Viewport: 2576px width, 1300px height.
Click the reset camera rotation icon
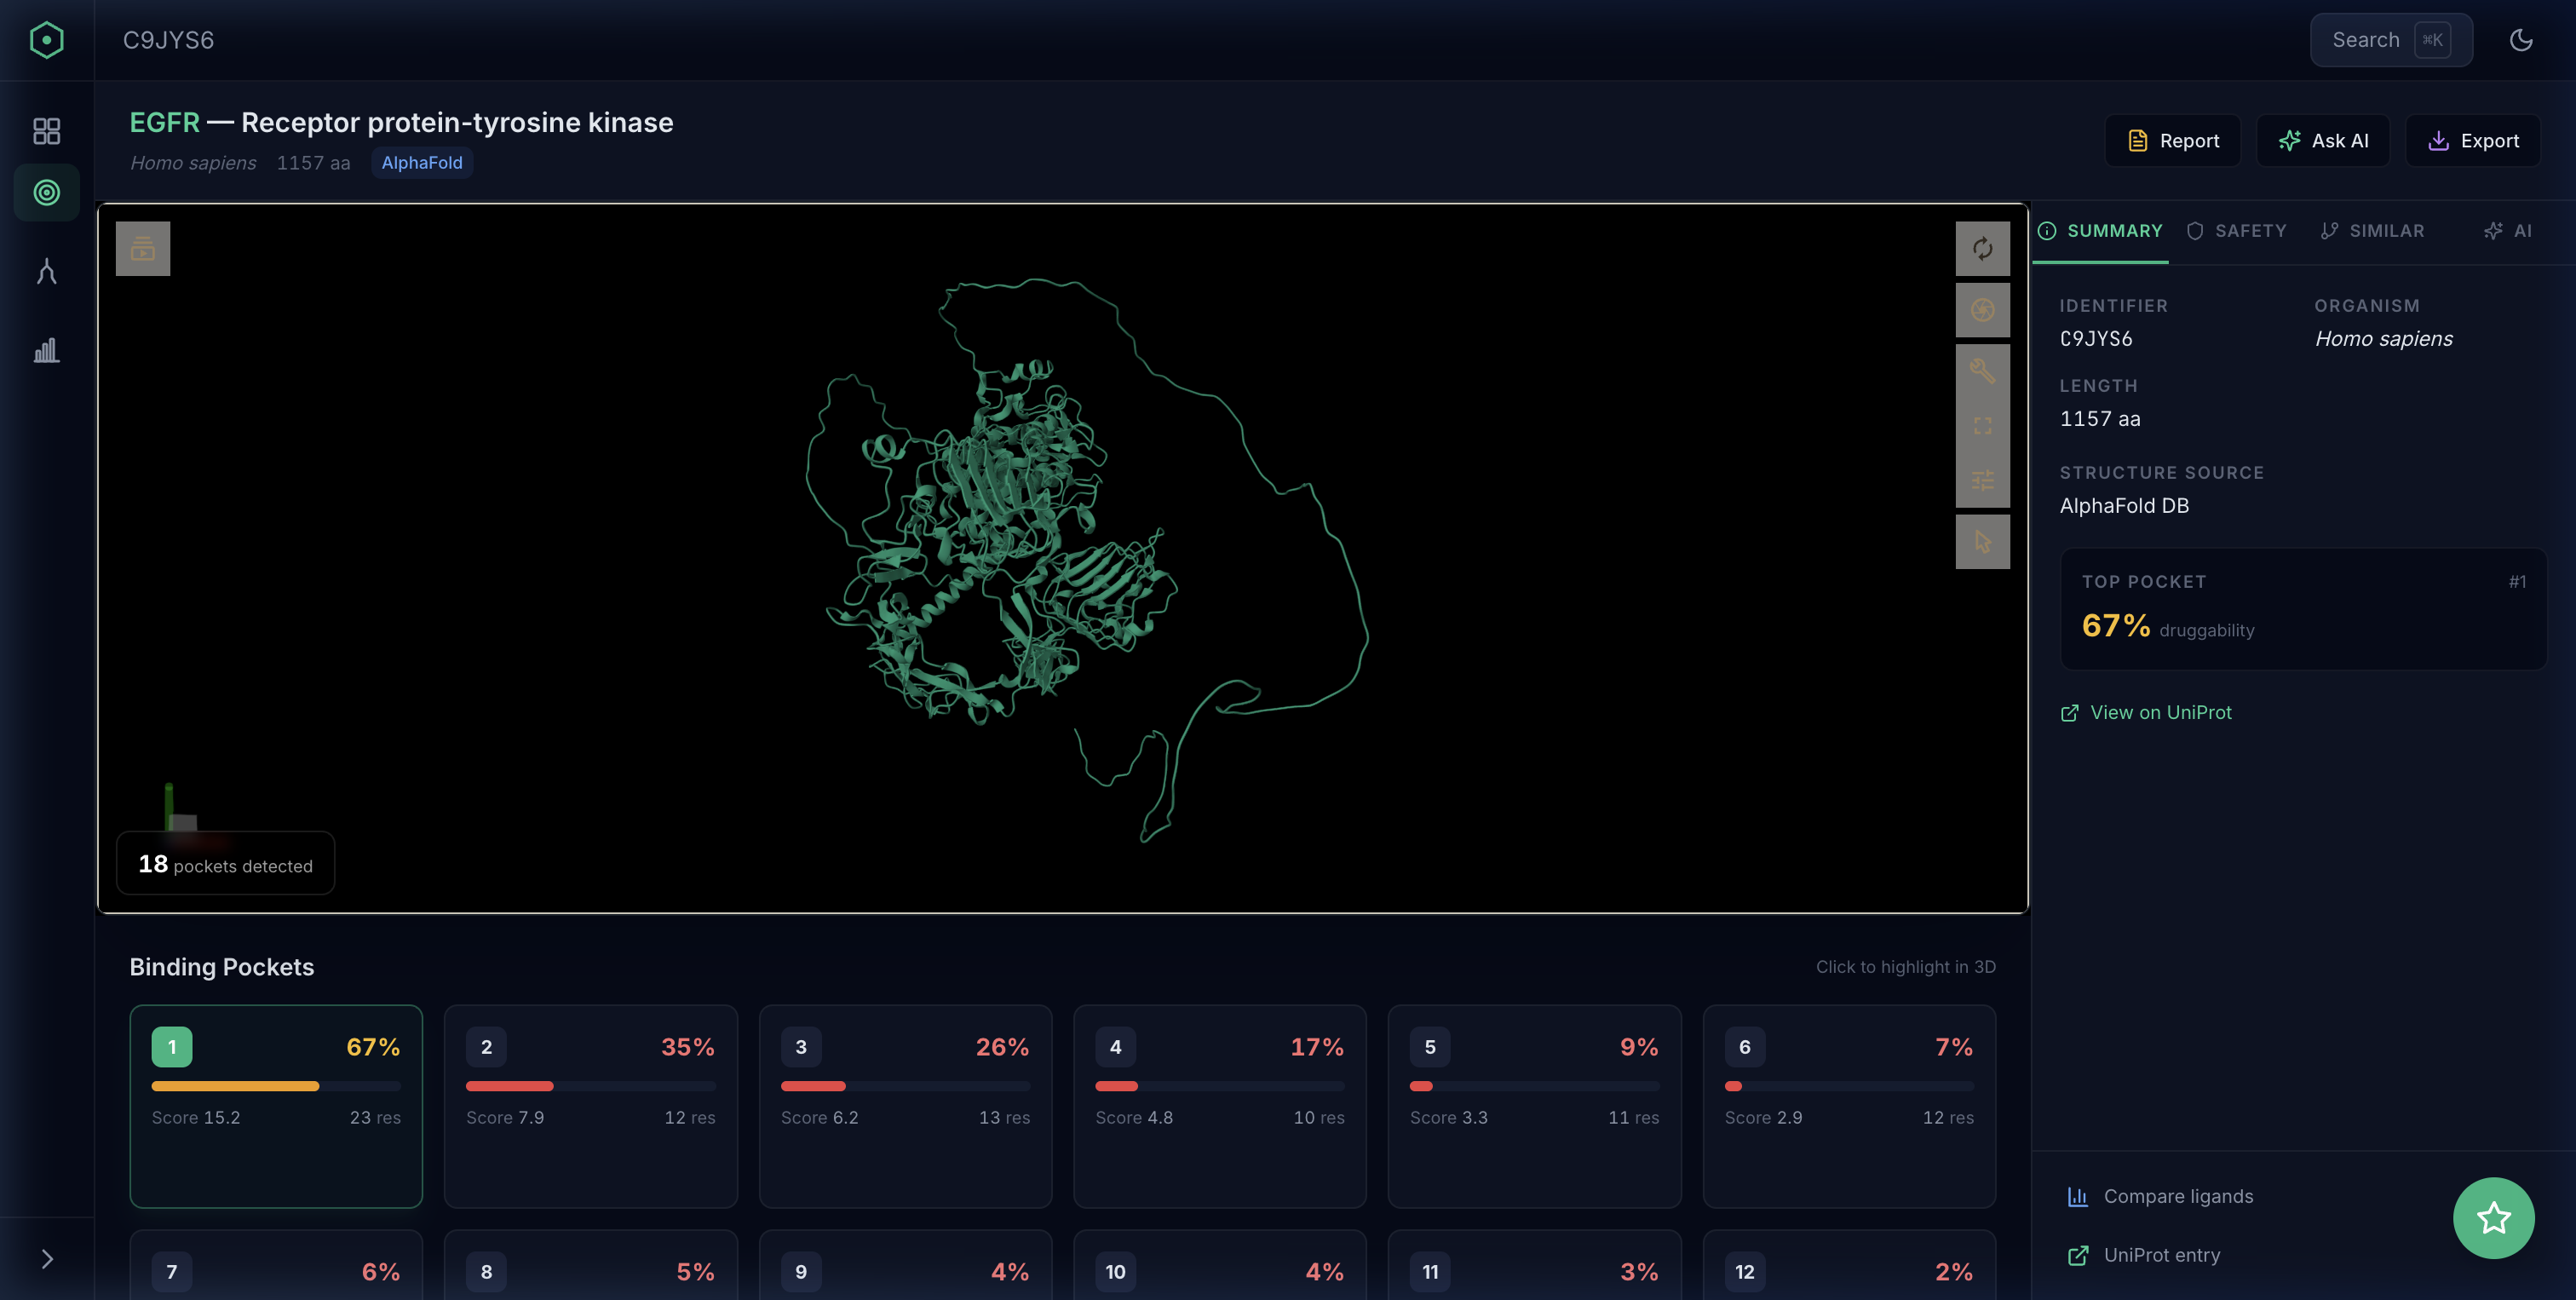pyautogui.click(x=1982, y=248)
